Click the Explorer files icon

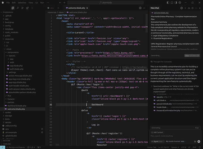point(13,8)
